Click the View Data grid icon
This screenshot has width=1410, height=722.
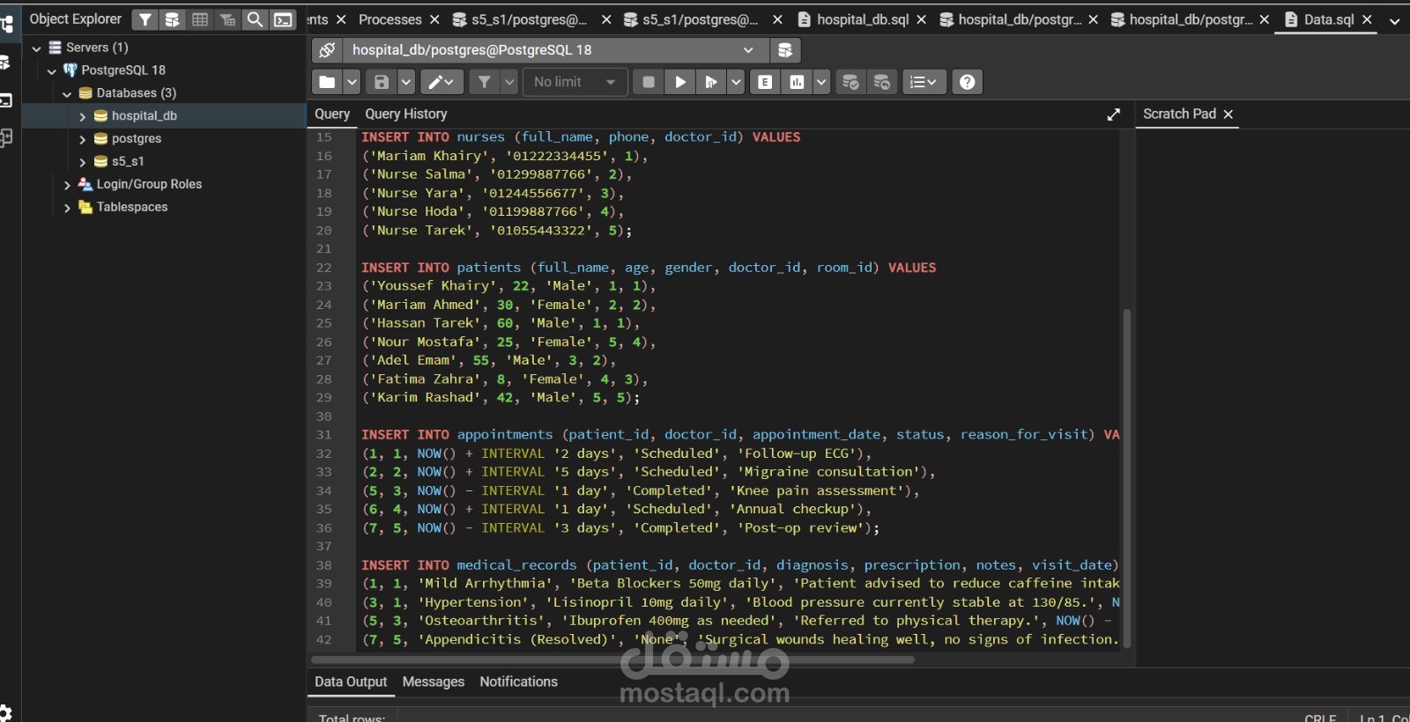200,19
